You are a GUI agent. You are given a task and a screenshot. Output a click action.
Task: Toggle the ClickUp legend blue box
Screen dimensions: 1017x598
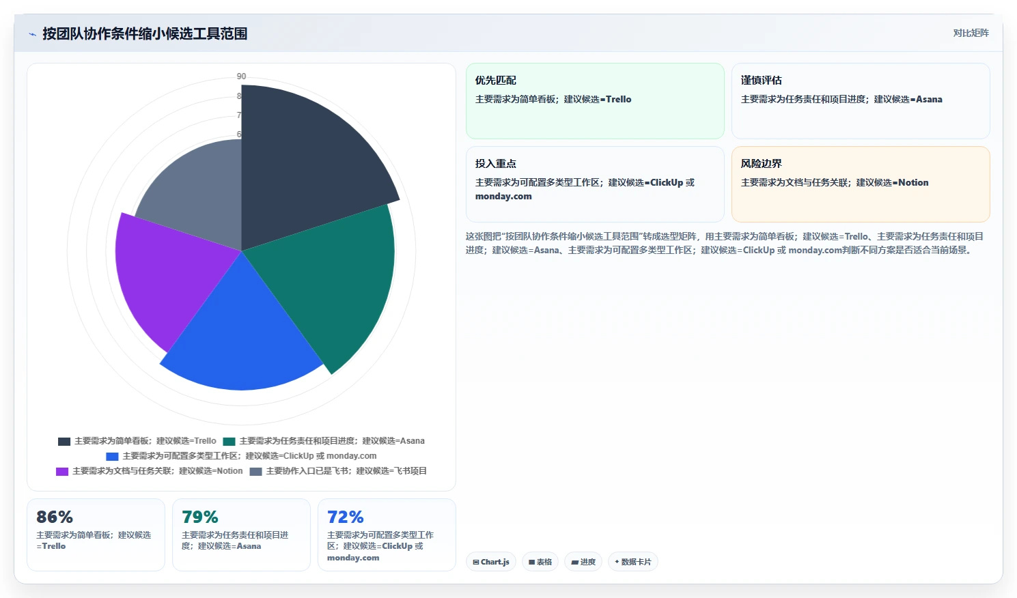(112, 457)
